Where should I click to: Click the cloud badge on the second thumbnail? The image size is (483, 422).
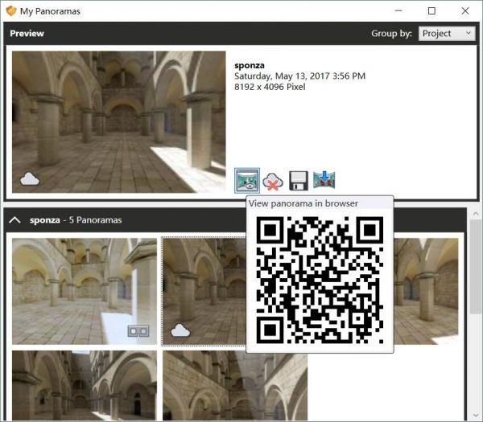click(180, 330)
